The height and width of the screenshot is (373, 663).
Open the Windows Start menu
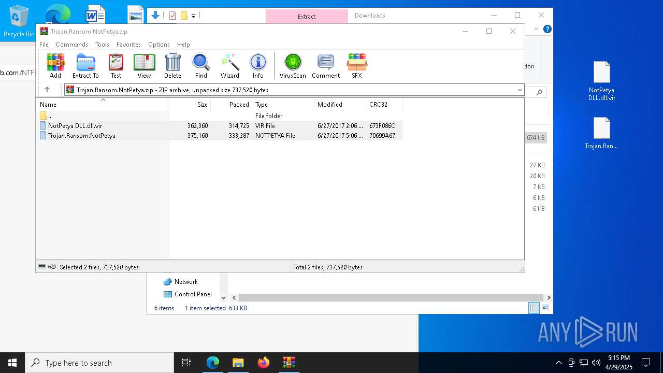pyautogui.click(x=12, y=363)
